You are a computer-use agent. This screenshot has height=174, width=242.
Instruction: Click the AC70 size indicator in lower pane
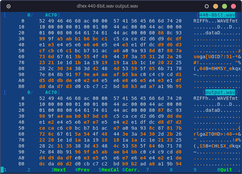(x=51, y=92)
